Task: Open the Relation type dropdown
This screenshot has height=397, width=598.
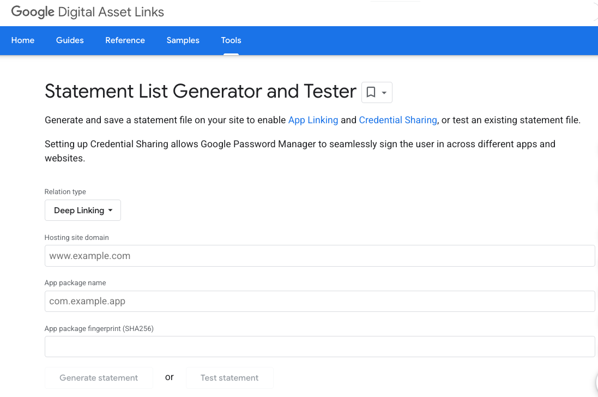Action: coord(82,210)
